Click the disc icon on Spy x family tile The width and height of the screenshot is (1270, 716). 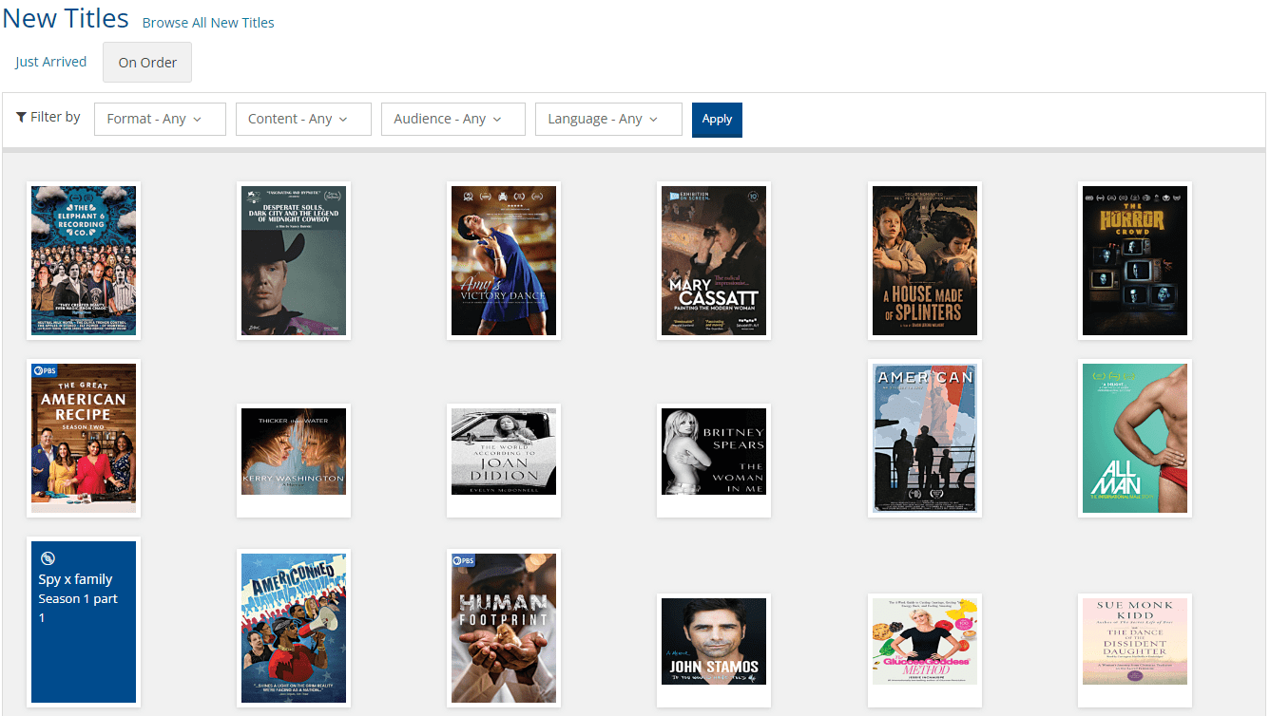click(48, 558)
